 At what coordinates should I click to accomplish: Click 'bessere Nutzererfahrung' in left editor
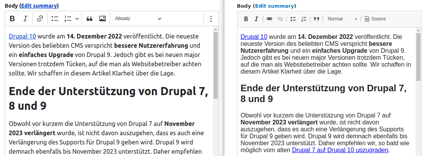coord(151,45)
